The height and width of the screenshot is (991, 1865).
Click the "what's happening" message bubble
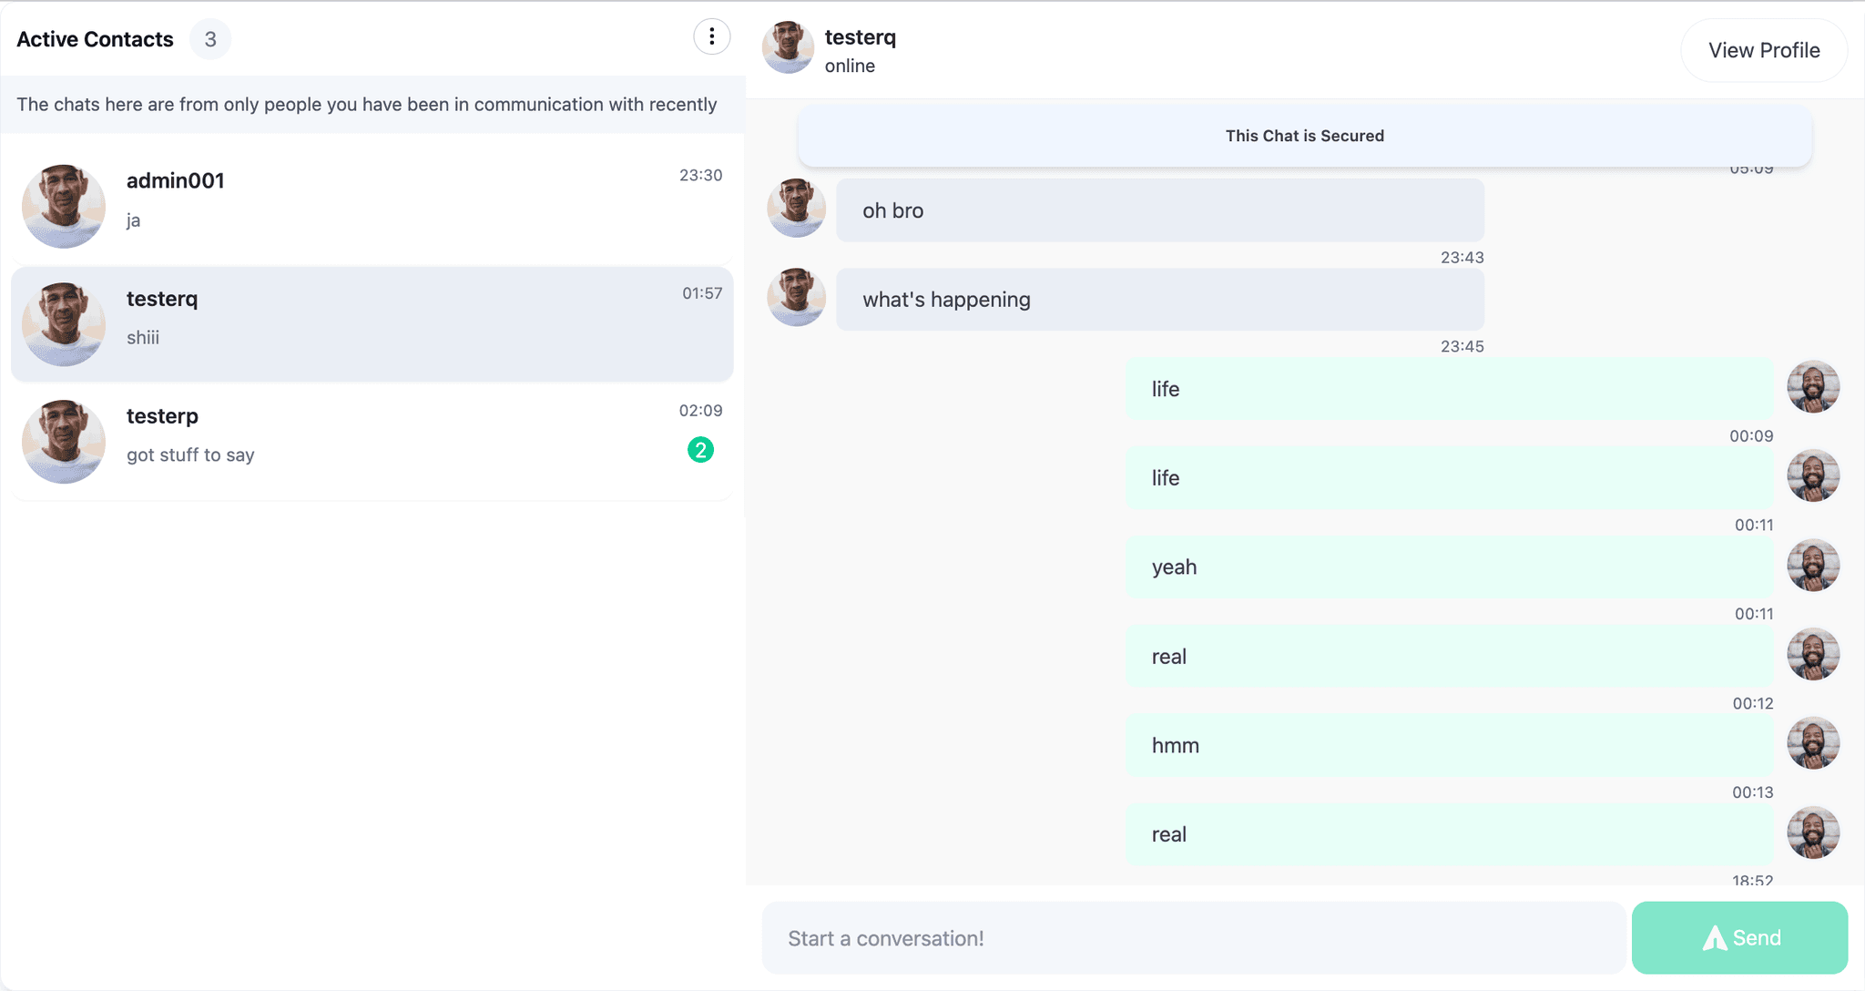pos(1159,300)
